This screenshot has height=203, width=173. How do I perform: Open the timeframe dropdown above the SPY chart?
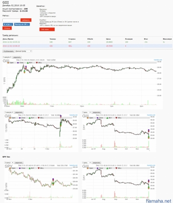(9, 162)
